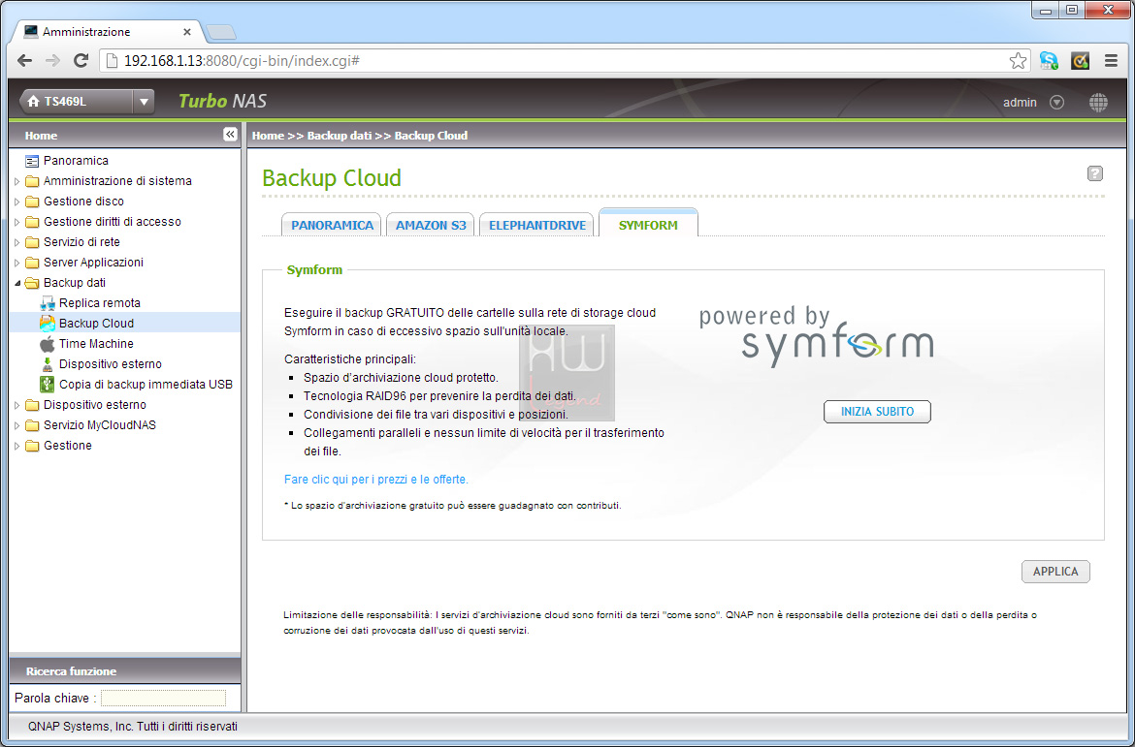
Task: Click the Backup Cloud sidebar icon
Action: tap(48, 324)
